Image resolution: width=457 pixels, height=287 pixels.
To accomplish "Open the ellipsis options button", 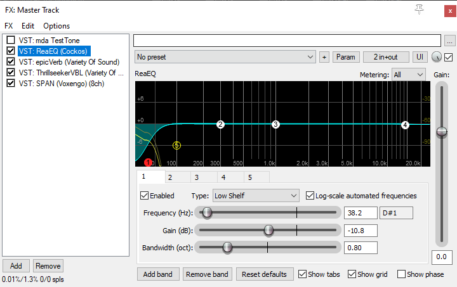I will point(450,41).
